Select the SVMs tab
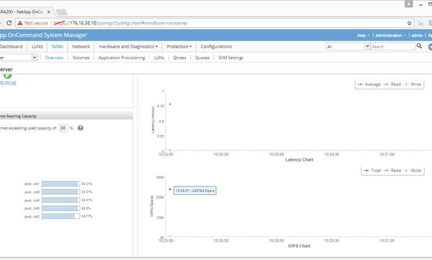This screenshot has height=260, width=432. pos(57,46)
